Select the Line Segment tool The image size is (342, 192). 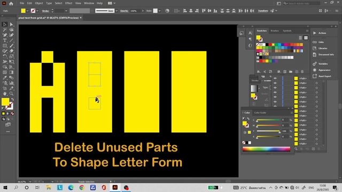[x=11, y=41]
